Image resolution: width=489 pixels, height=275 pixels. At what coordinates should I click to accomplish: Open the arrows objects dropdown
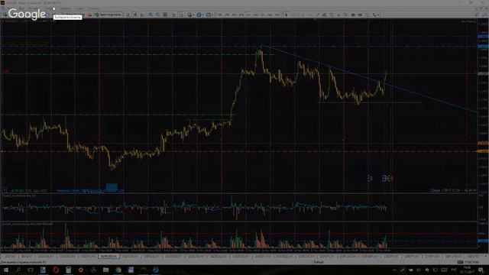(x=375, y=15)
